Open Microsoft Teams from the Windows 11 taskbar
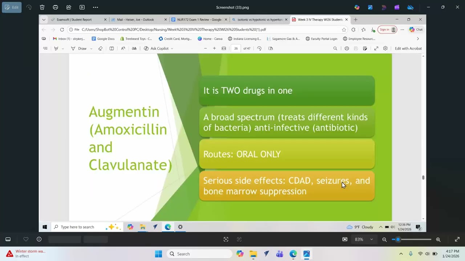Viewport: 465px width, 261px height. point(280,254)
